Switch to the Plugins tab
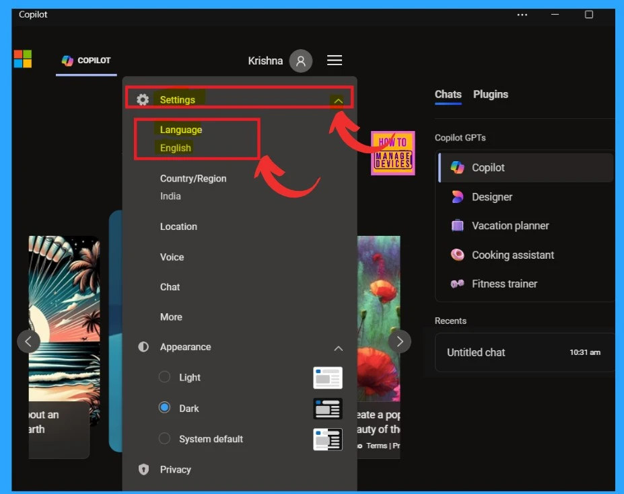 click(491, 94)
